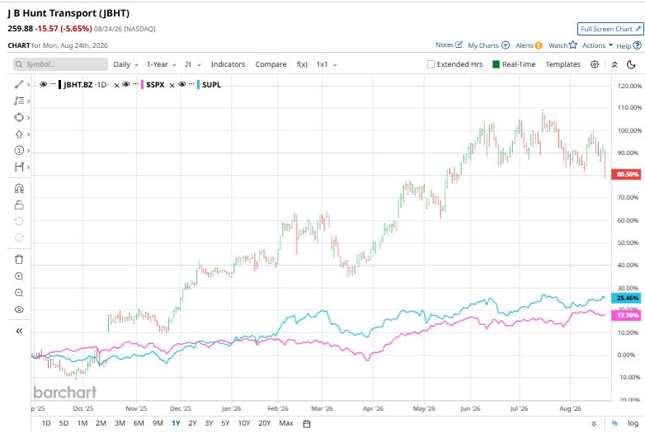Open the bar type dropdown

click(x=192, y=64)
